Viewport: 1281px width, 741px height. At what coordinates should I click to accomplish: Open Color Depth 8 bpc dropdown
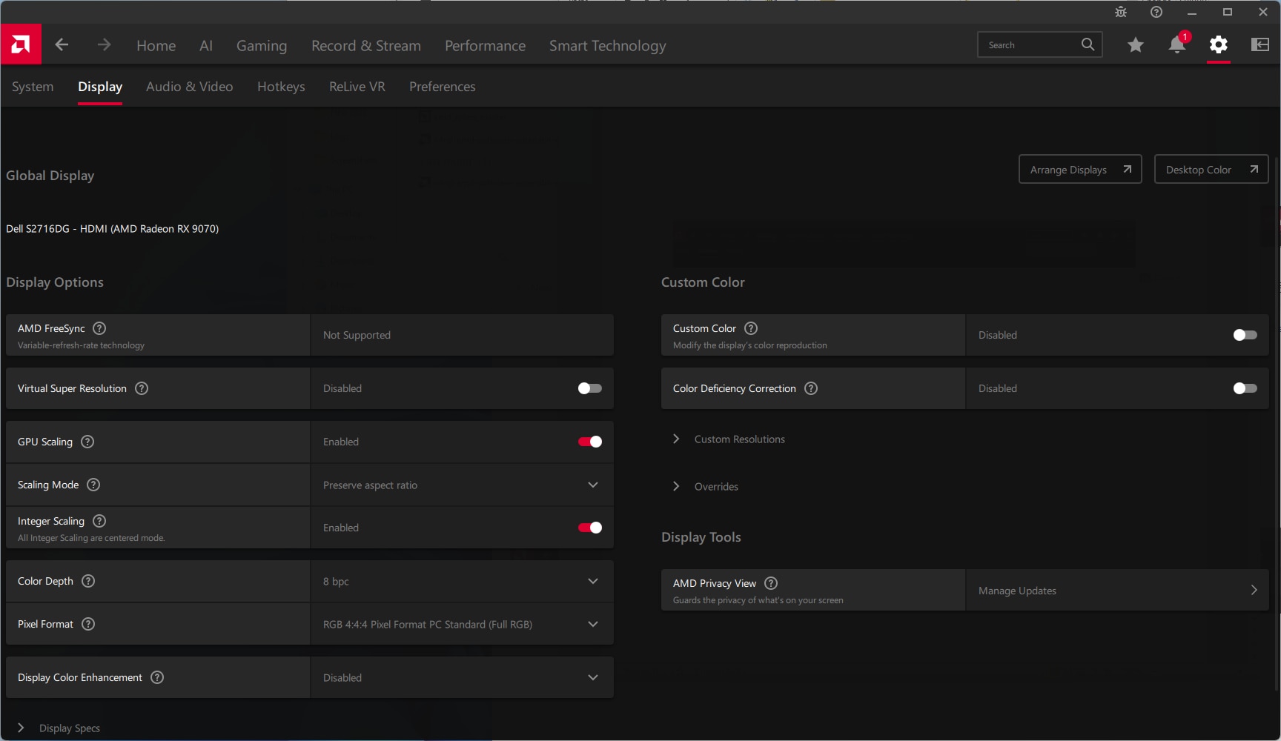462,581
